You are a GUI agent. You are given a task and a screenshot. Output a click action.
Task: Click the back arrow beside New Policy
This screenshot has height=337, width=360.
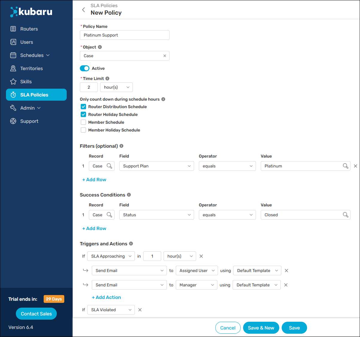pos(83,10)
